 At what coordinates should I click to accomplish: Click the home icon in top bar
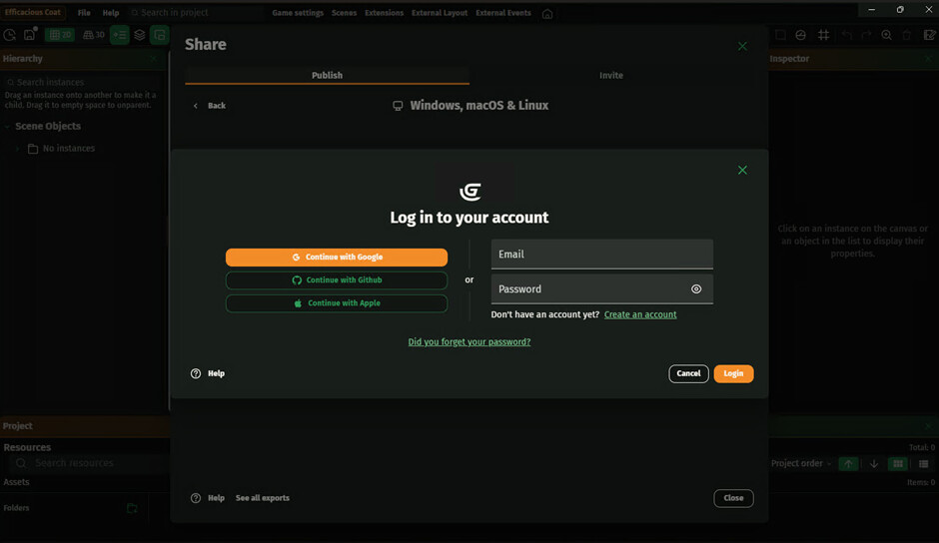point(547,14)
